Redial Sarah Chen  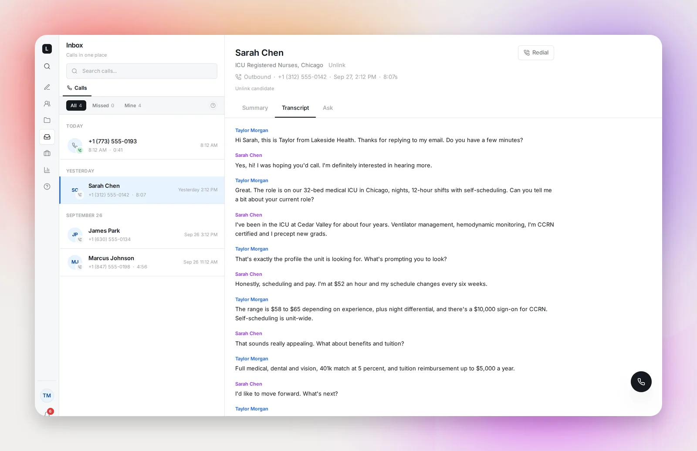[536, 53]
